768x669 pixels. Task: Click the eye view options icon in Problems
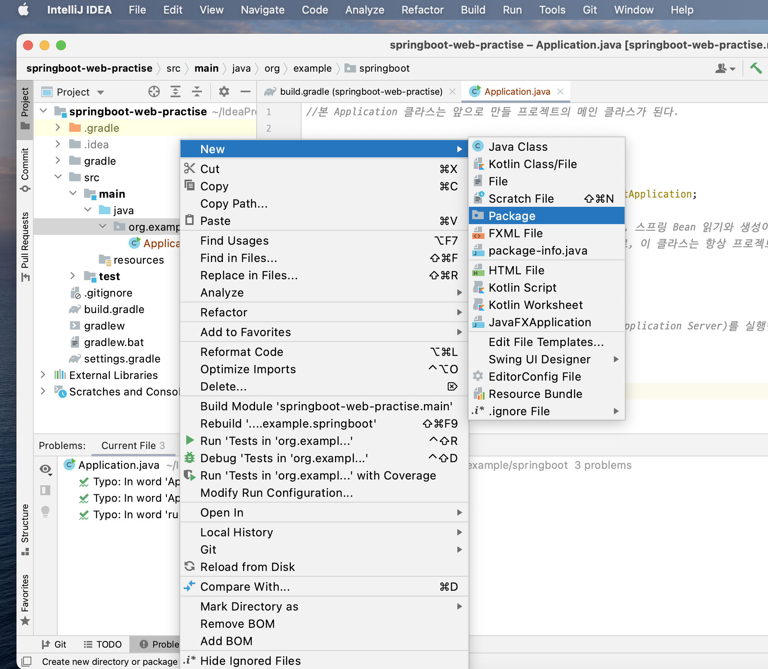[x=46, y=469]
